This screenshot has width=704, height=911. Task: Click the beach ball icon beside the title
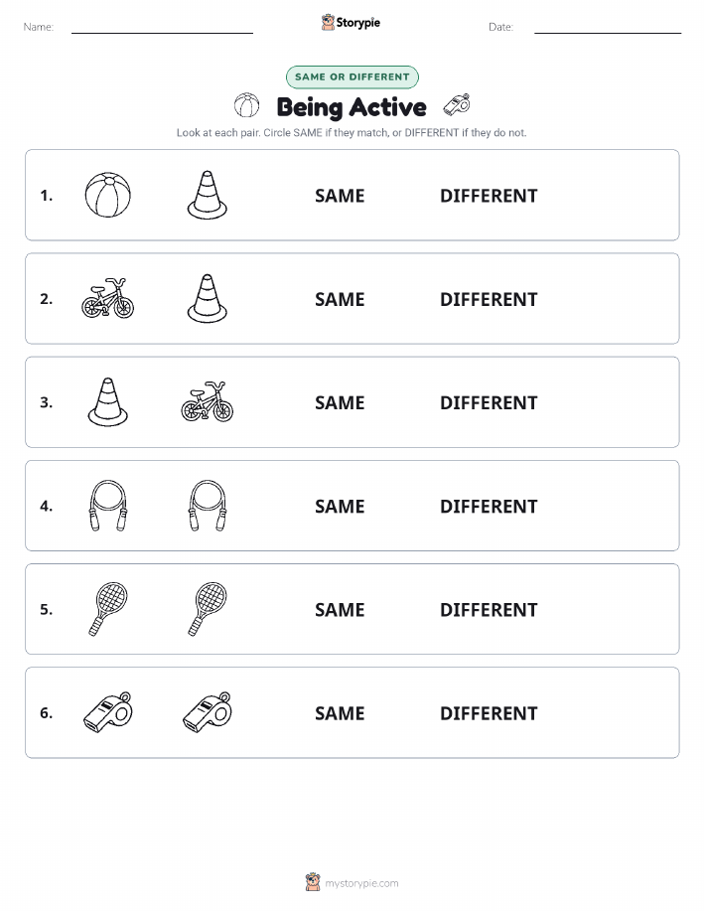[x=247, y=105]
